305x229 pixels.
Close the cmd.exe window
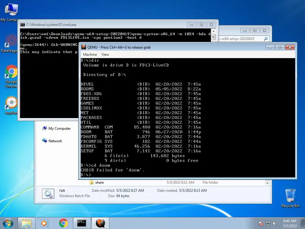tap(211, 25)
